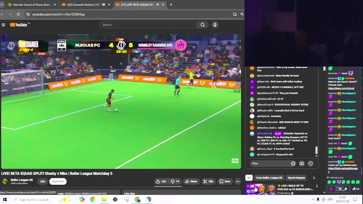Show hidden system tray icons

313,199
